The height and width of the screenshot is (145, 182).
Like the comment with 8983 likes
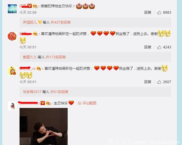coord(159,13)
